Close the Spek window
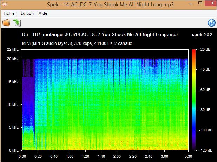217x162 pixels. pyautogui.click(x=211, y=3)
